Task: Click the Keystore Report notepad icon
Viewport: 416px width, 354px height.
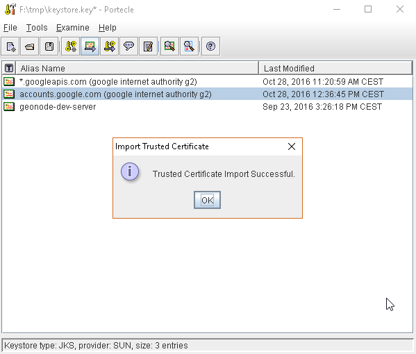Action: [x=148, y=47]
